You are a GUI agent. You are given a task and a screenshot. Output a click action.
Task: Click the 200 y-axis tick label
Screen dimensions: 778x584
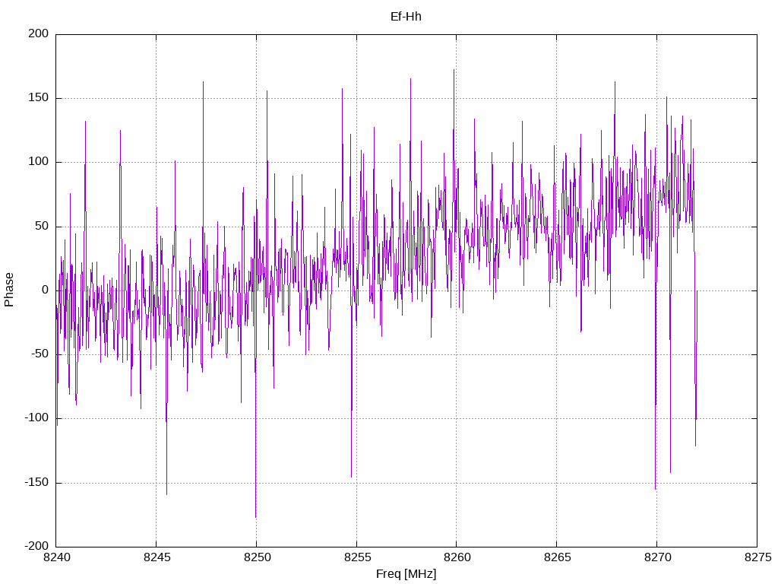click(39, 33)
